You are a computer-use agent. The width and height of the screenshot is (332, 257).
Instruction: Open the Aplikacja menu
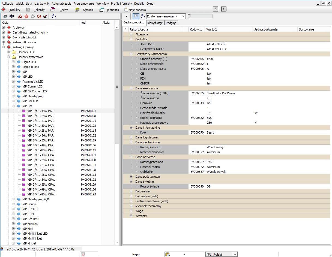click(x=7, y=4)
